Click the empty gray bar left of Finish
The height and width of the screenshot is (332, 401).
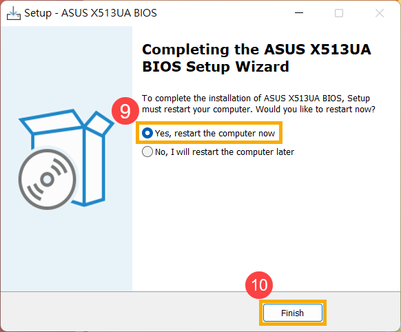128,312
